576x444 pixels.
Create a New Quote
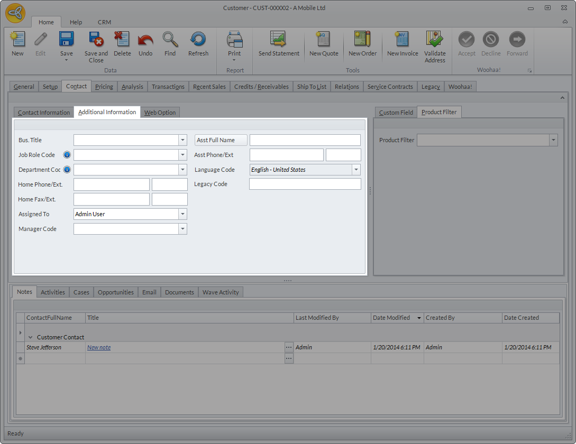pos(323,40)
